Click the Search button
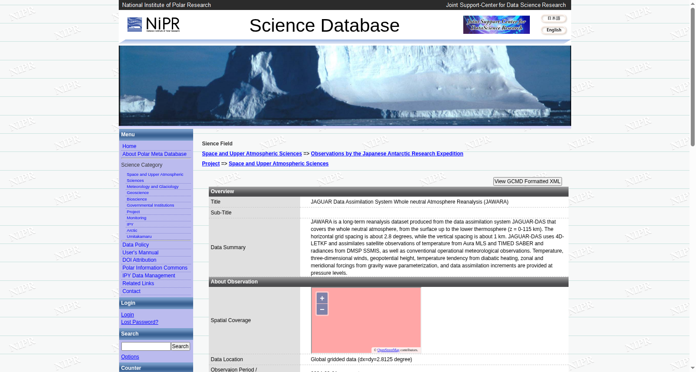Screen dimensions: 696x372 pos(180,346)
